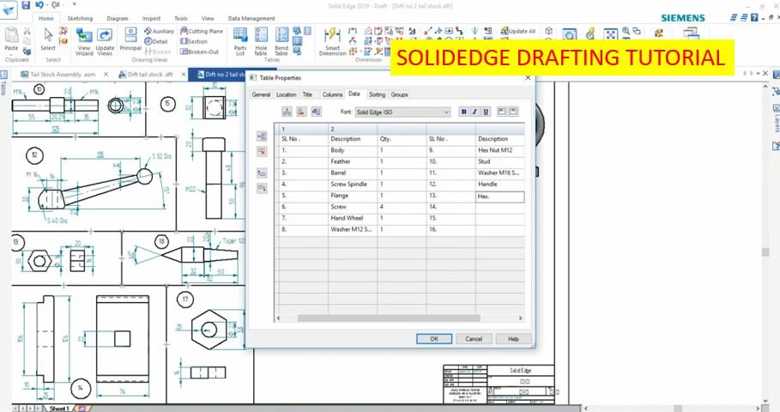Click the Cancel button
This screenshot has height=412, width=780.
[474, 339]
